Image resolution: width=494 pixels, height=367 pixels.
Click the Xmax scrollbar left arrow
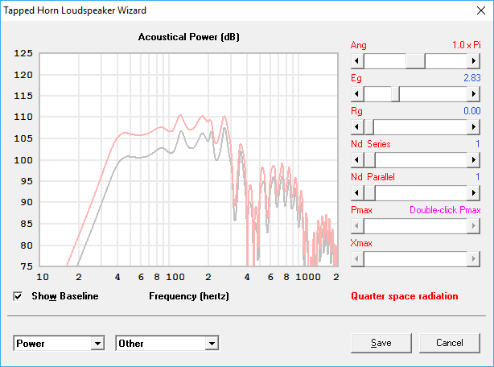click(357, 259)
